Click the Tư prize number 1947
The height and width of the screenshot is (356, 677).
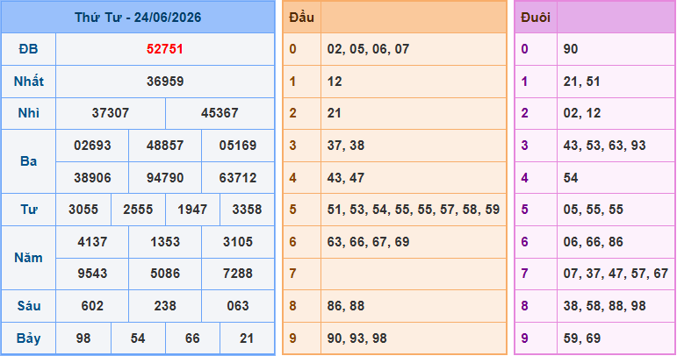tap(192, 210)
